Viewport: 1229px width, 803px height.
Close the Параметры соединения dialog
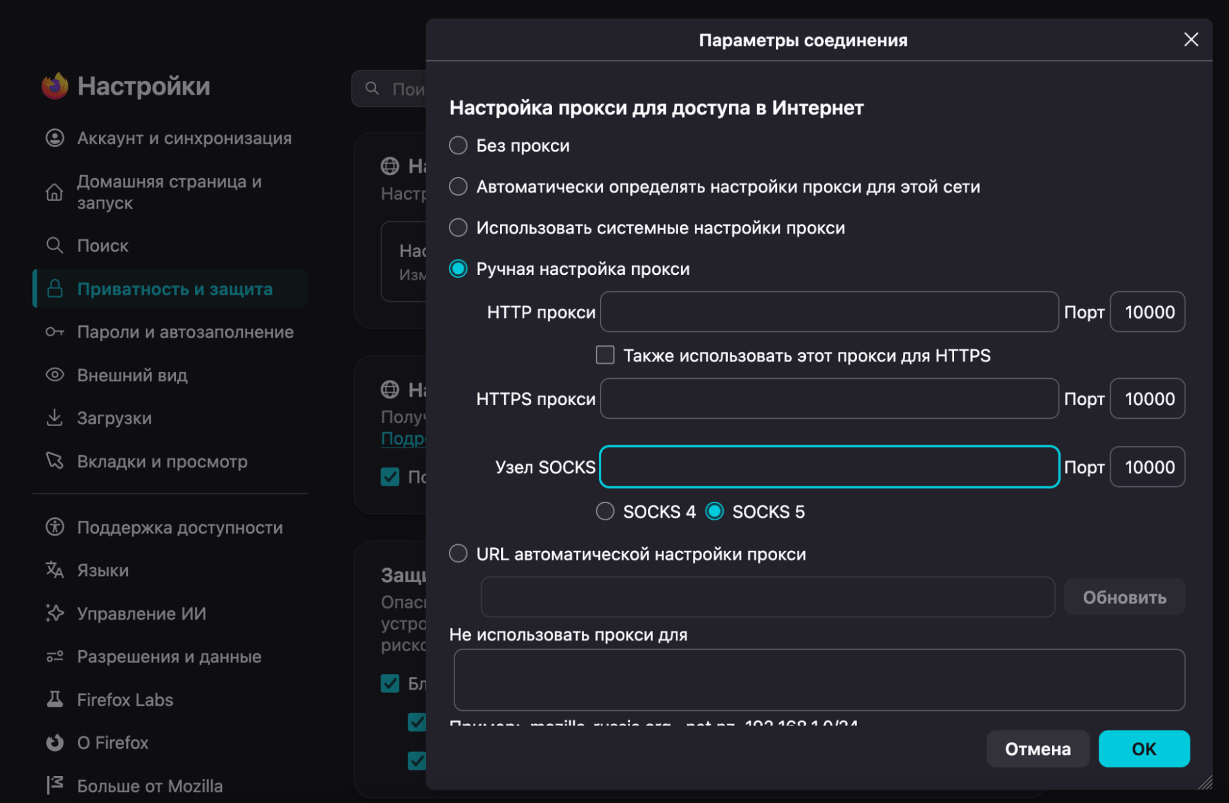[x=1191, y=39]
